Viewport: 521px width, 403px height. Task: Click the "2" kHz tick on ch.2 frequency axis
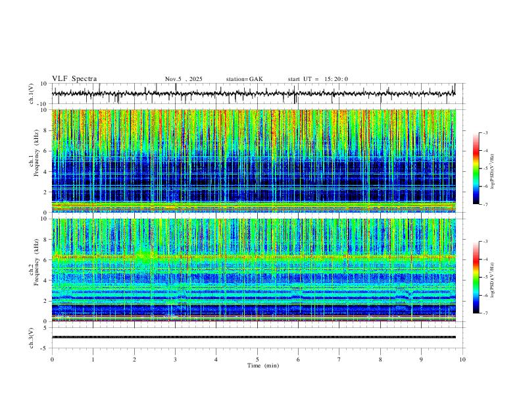[x=46, y=301]
